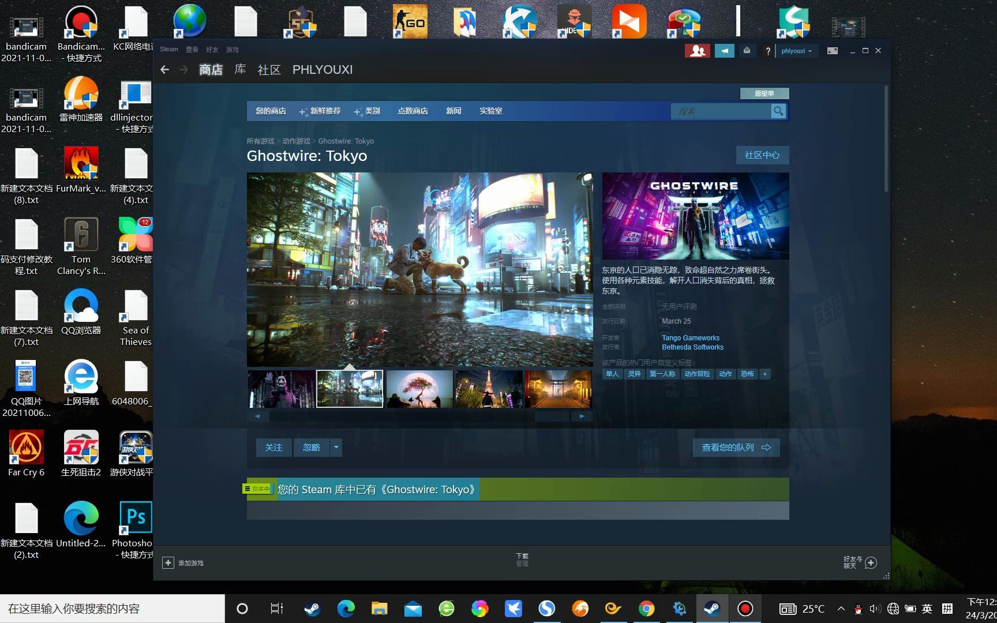Select the QQ浏览器 desktop icon
The width and height of the screenshot is (997, 623).
click(x=81, y=311)
